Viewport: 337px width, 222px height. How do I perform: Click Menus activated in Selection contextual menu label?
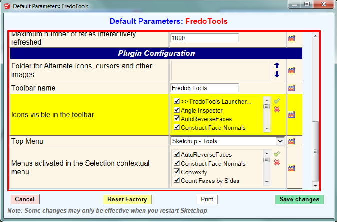(80, 167)
